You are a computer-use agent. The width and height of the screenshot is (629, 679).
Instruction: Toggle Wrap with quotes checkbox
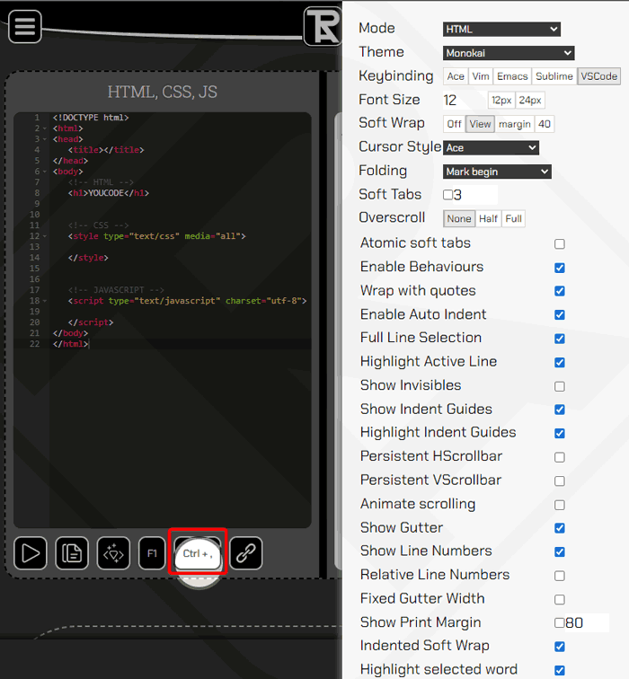tap(560, 291)
